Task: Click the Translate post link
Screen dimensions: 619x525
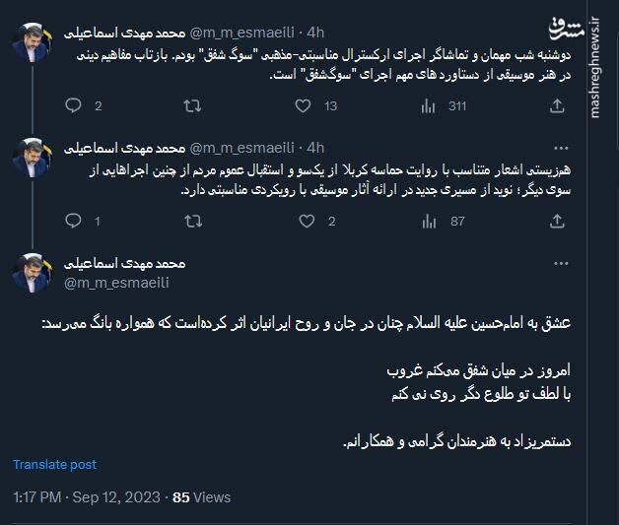Action: [55, 465]
